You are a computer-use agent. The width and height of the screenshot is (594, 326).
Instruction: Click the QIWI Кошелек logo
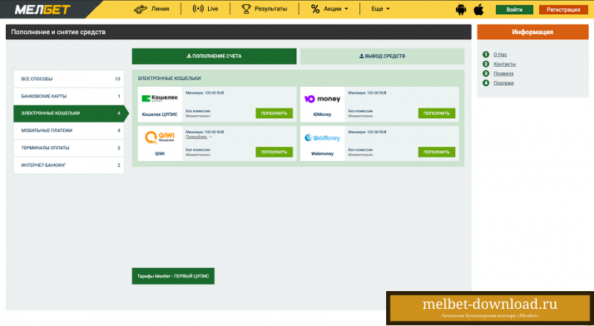click(160, 137)
